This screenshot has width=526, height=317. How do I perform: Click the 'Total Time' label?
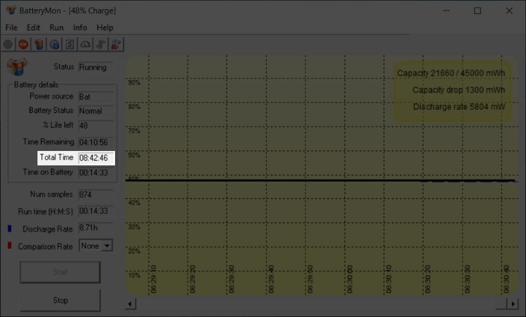coord(57,158)
